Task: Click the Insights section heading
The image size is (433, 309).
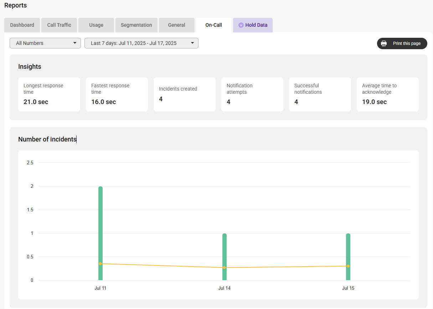Action: click(x=30, y=67)
